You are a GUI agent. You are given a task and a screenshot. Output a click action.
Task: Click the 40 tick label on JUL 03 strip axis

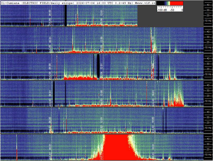coord(208,85)
